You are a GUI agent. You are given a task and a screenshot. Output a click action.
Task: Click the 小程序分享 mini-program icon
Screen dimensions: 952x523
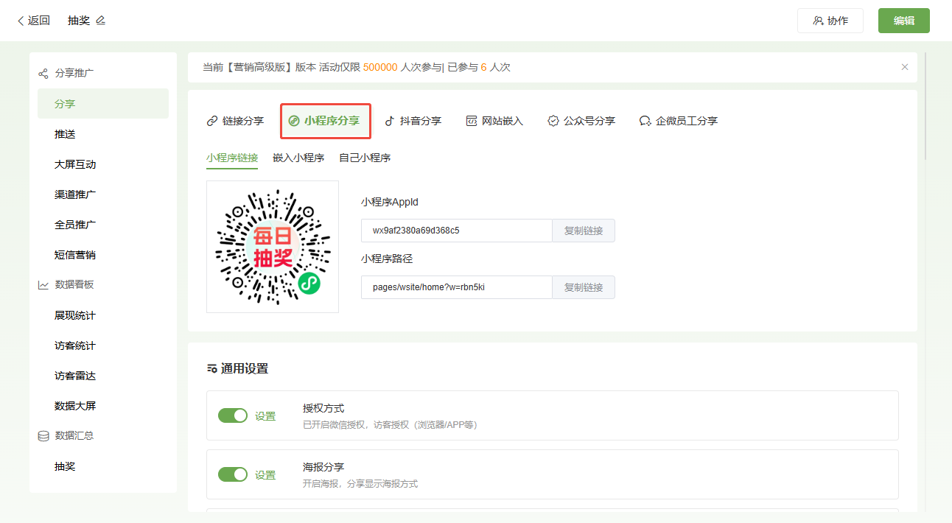pos(294,121)
